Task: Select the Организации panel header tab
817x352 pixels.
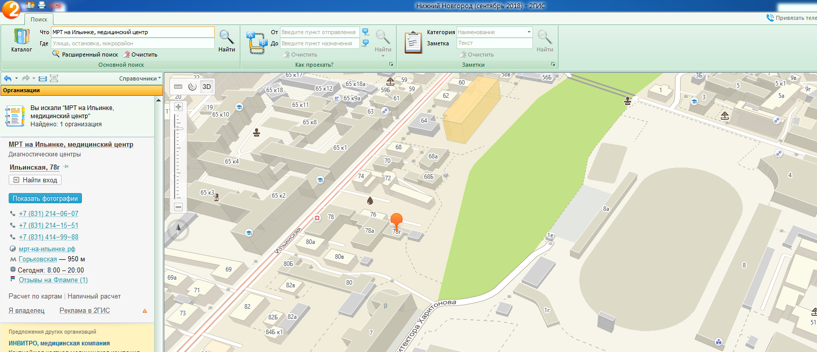Action: (81, 90)
